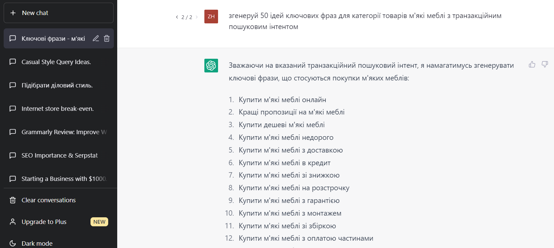Image resolution: width=554 pixels, height=248 pixels.
Task: Go to previous prompt version with left chevron
Action: 177,17
